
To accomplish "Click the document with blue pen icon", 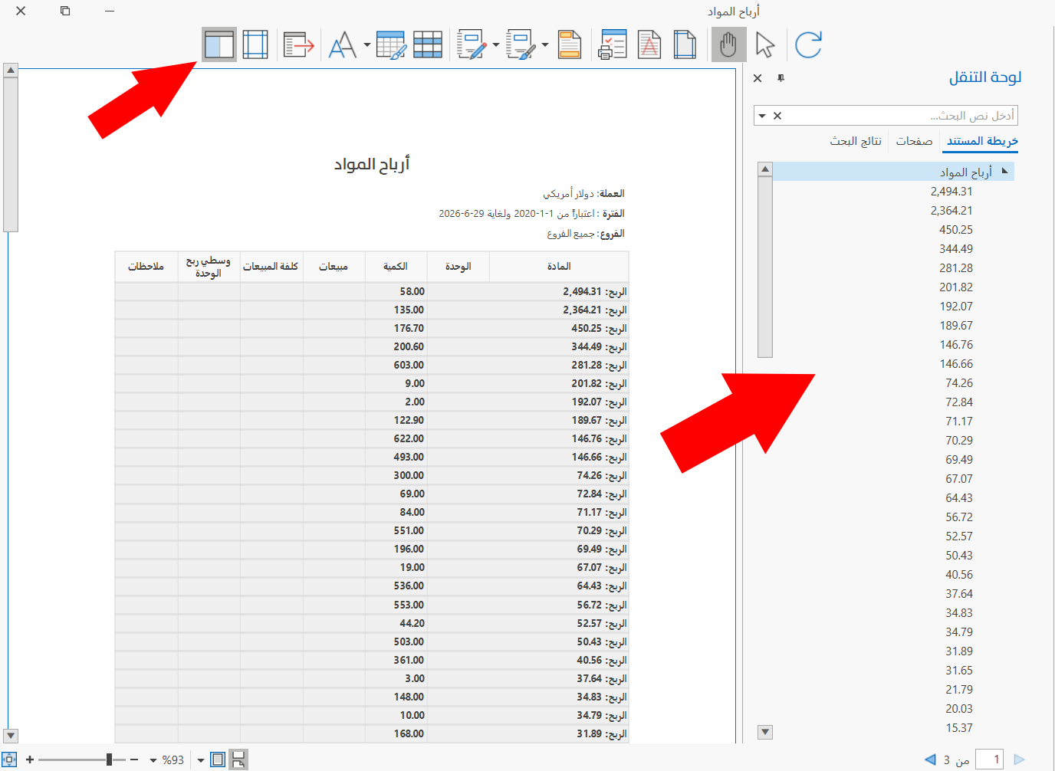I will 472,44.
